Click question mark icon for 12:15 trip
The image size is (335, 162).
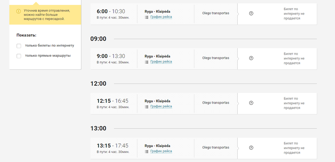pyautogui.click(x=251, y=103)
